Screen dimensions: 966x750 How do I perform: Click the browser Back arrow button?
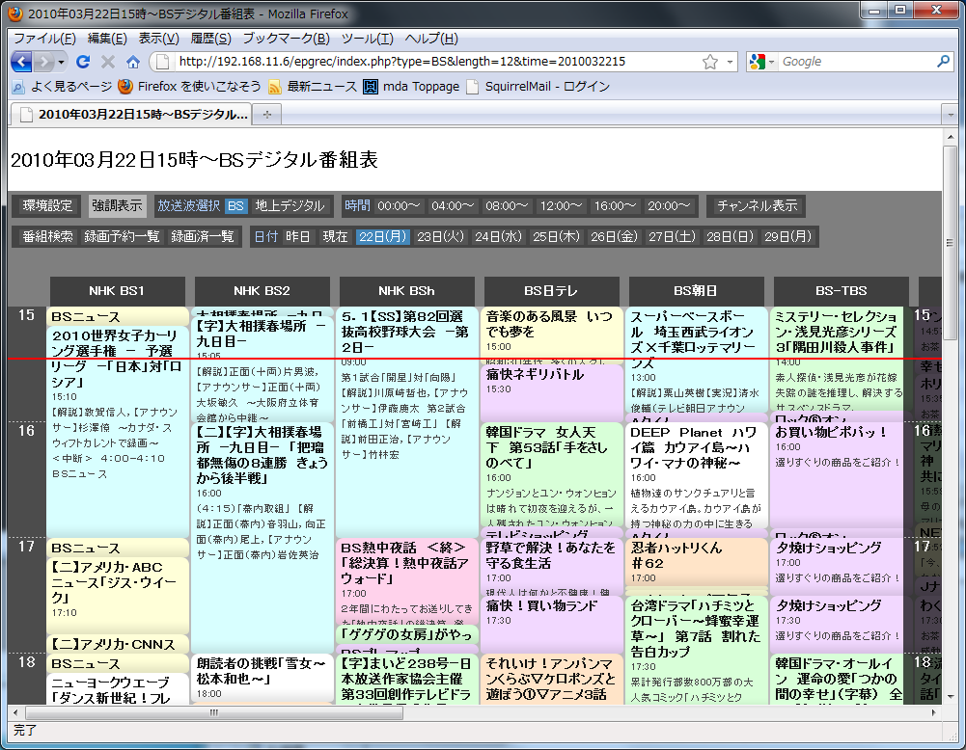[21, 62]
